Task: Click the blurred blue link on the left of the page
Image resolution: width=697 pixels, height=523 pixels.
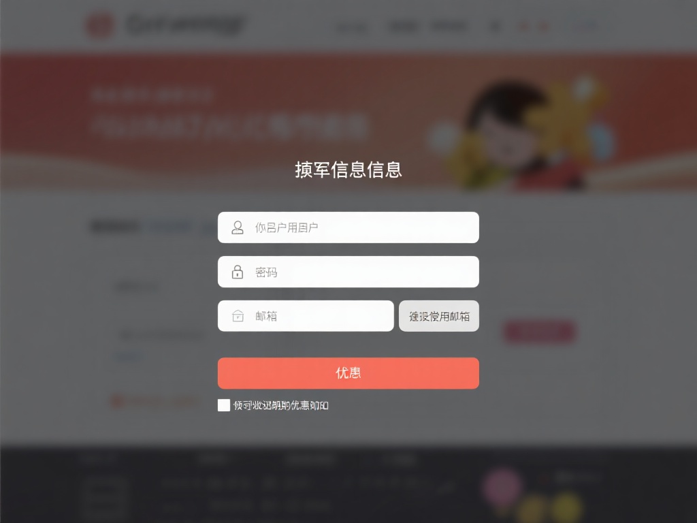Action: [x=129, y=357]
